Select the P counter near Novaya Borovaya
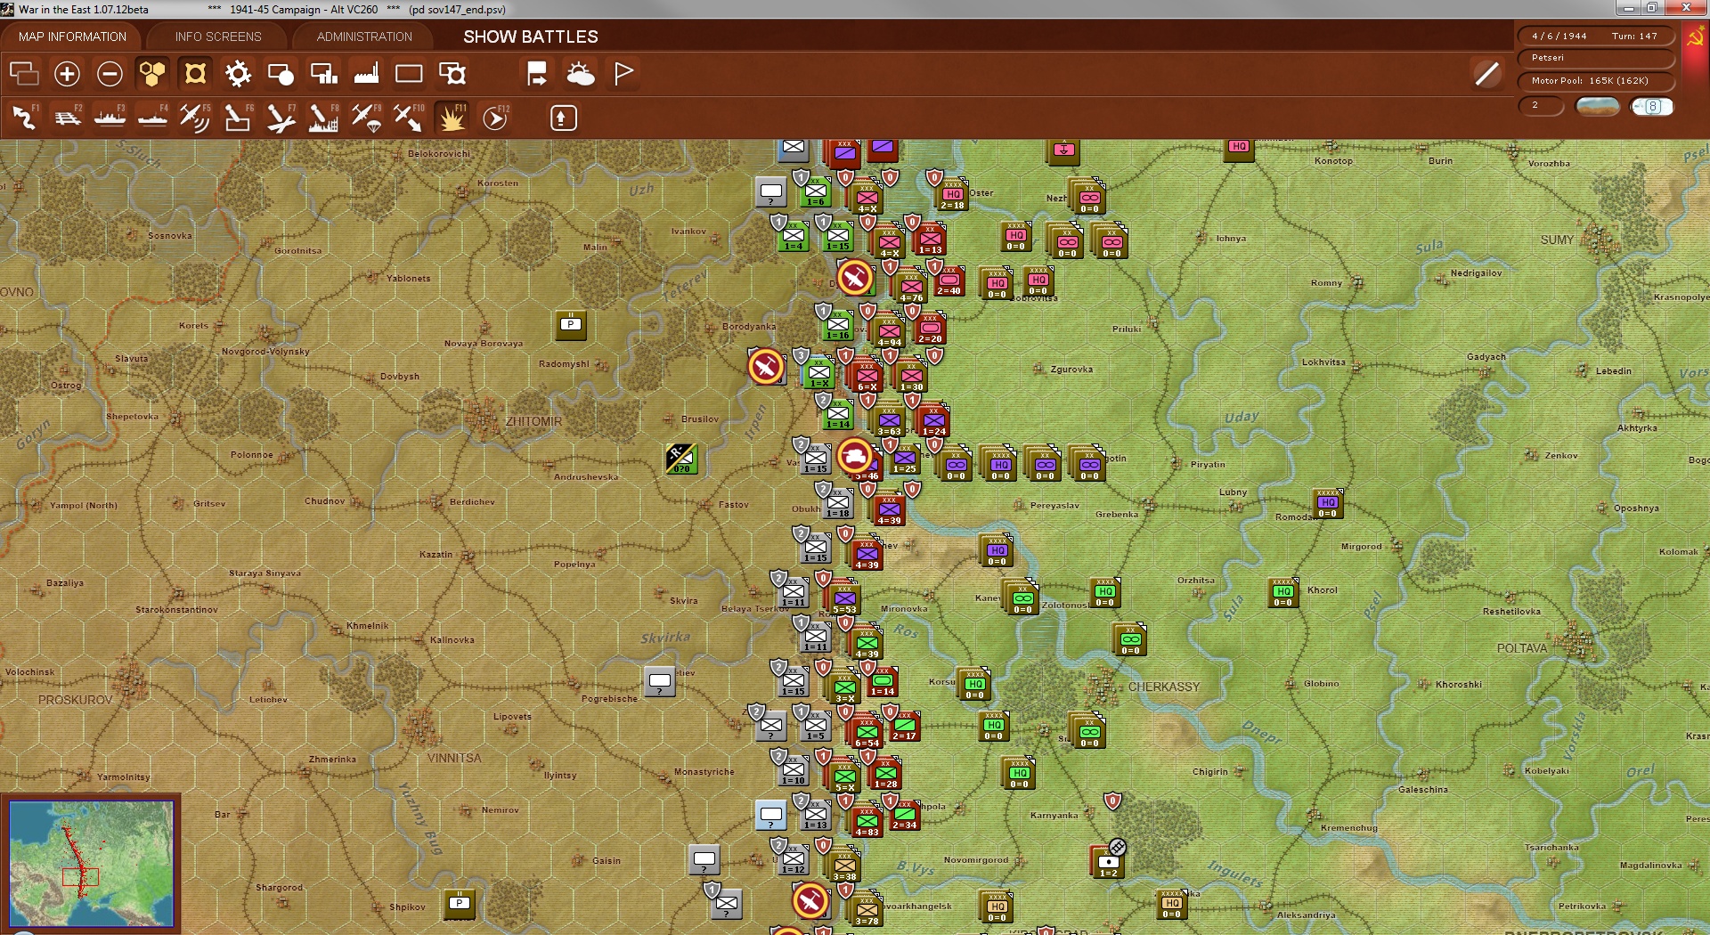1710x935 pixels. tap(571, 325)
